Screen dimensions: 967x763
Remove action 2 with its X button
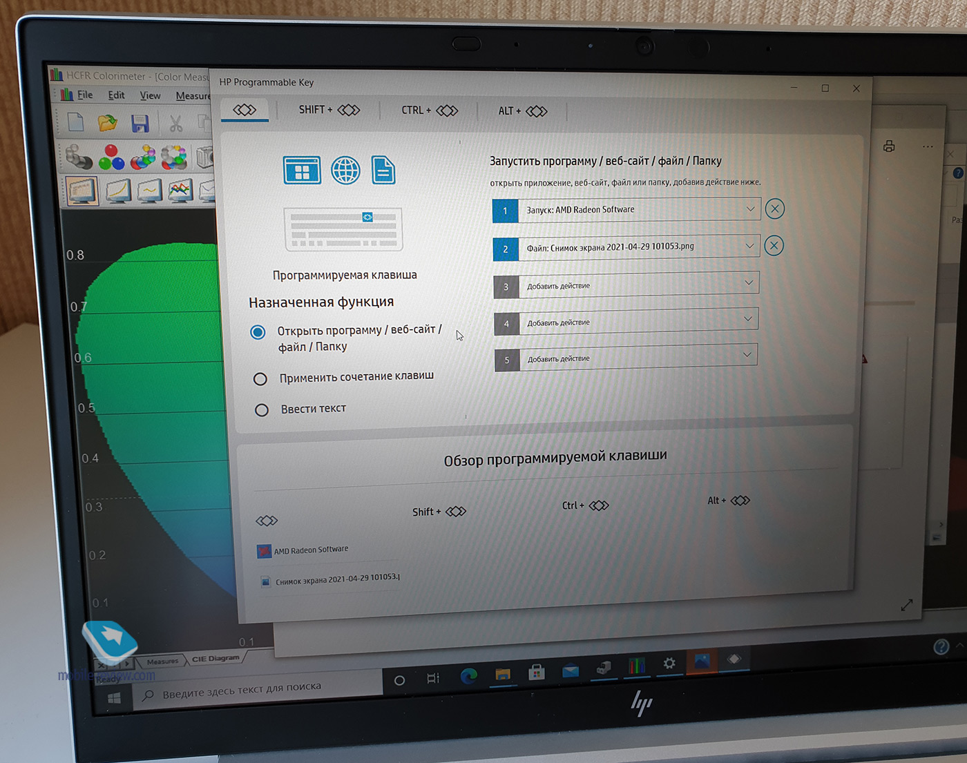[x=774, y=245]
